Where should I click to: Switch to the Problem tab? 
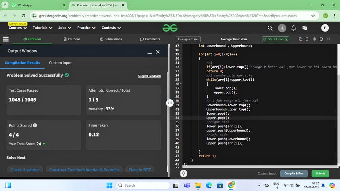point(32,39)
